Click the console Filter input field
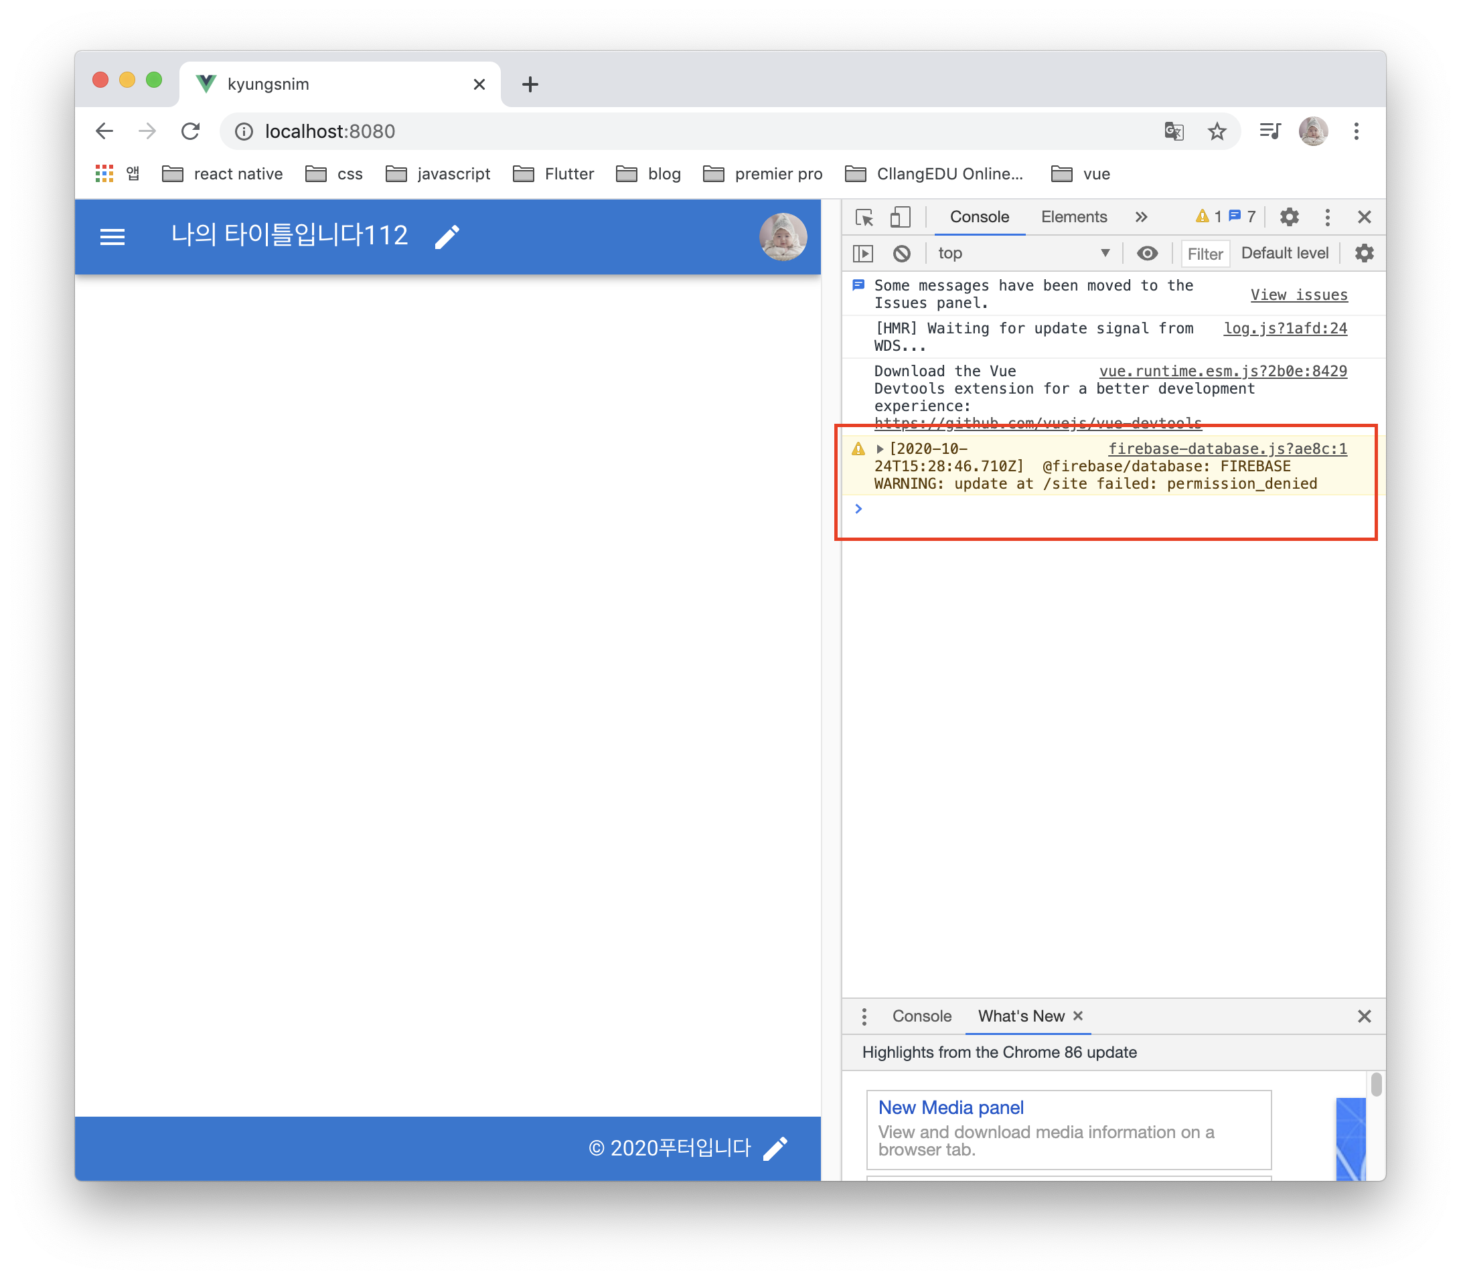The width and height of the screenshot is (1461, 1280). 1205,254
